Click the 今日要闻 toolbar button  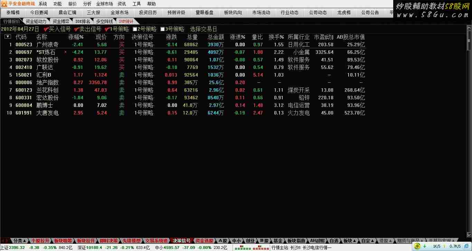(39, 12)
